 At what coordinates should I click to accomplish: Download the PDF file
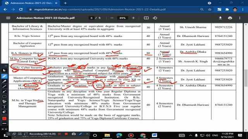click(220, 18)
